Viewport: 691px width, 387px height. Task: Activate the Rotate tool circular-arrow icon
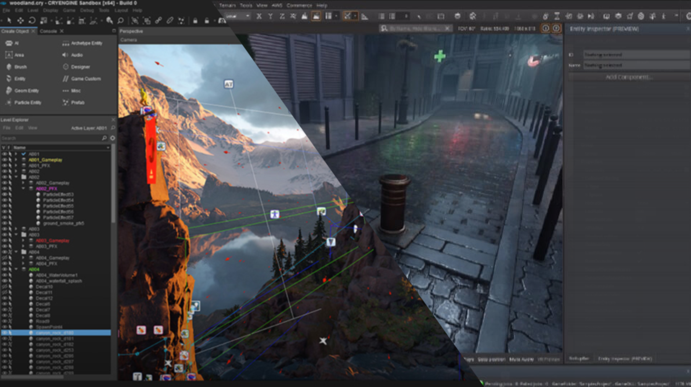[32, 20]
